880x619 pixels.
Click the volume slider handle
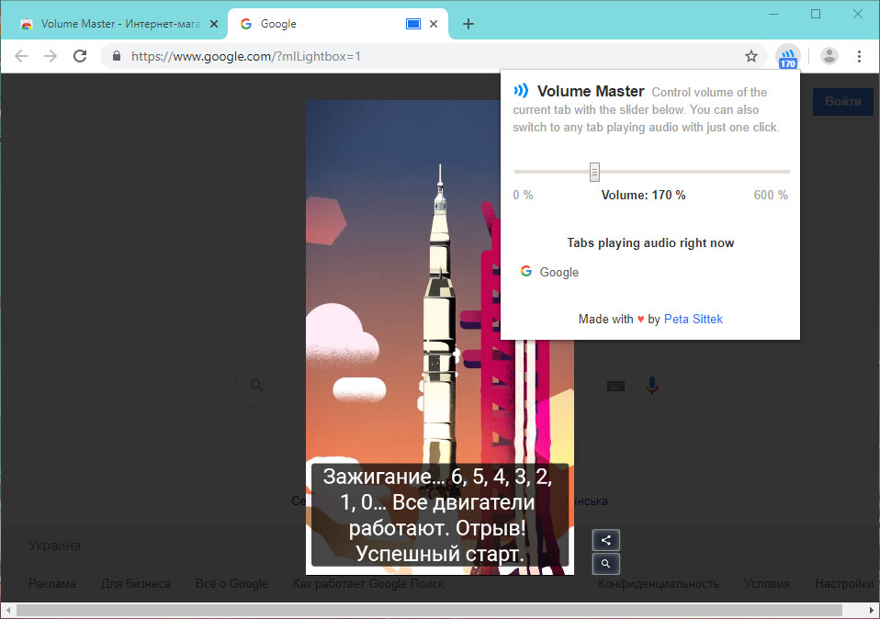(594, 173)
